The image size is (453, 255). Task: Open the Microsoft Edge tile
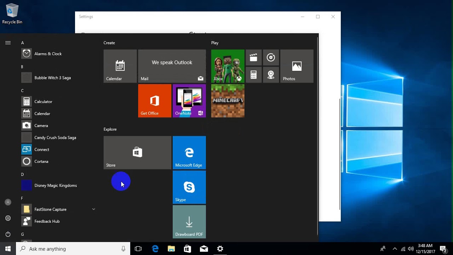189,153
